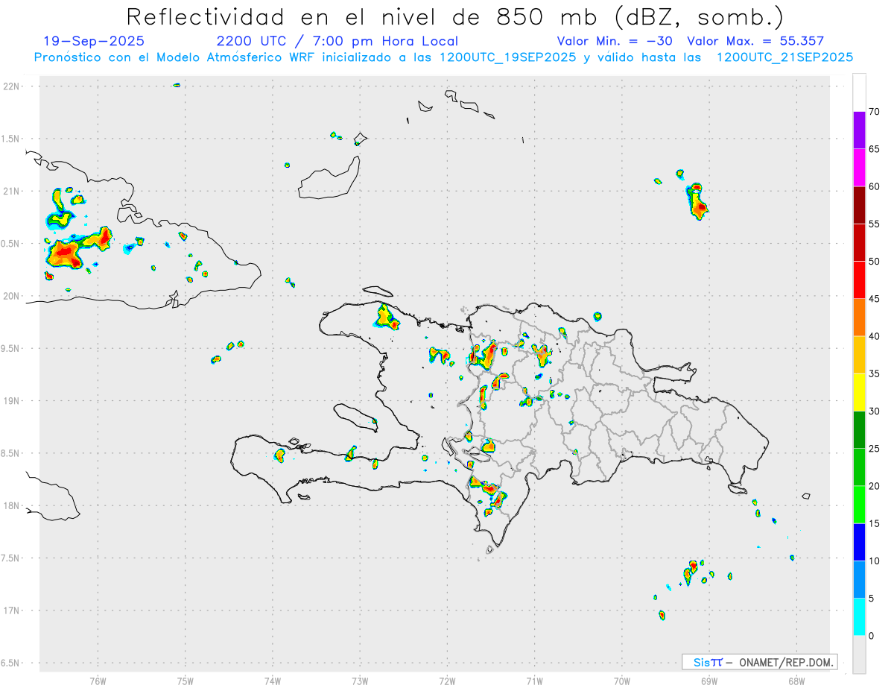This screenshot has width=894, height=691.
Task: Select the '60' value on the color scale
Action: pyautogui.click(x=875, y=186)
